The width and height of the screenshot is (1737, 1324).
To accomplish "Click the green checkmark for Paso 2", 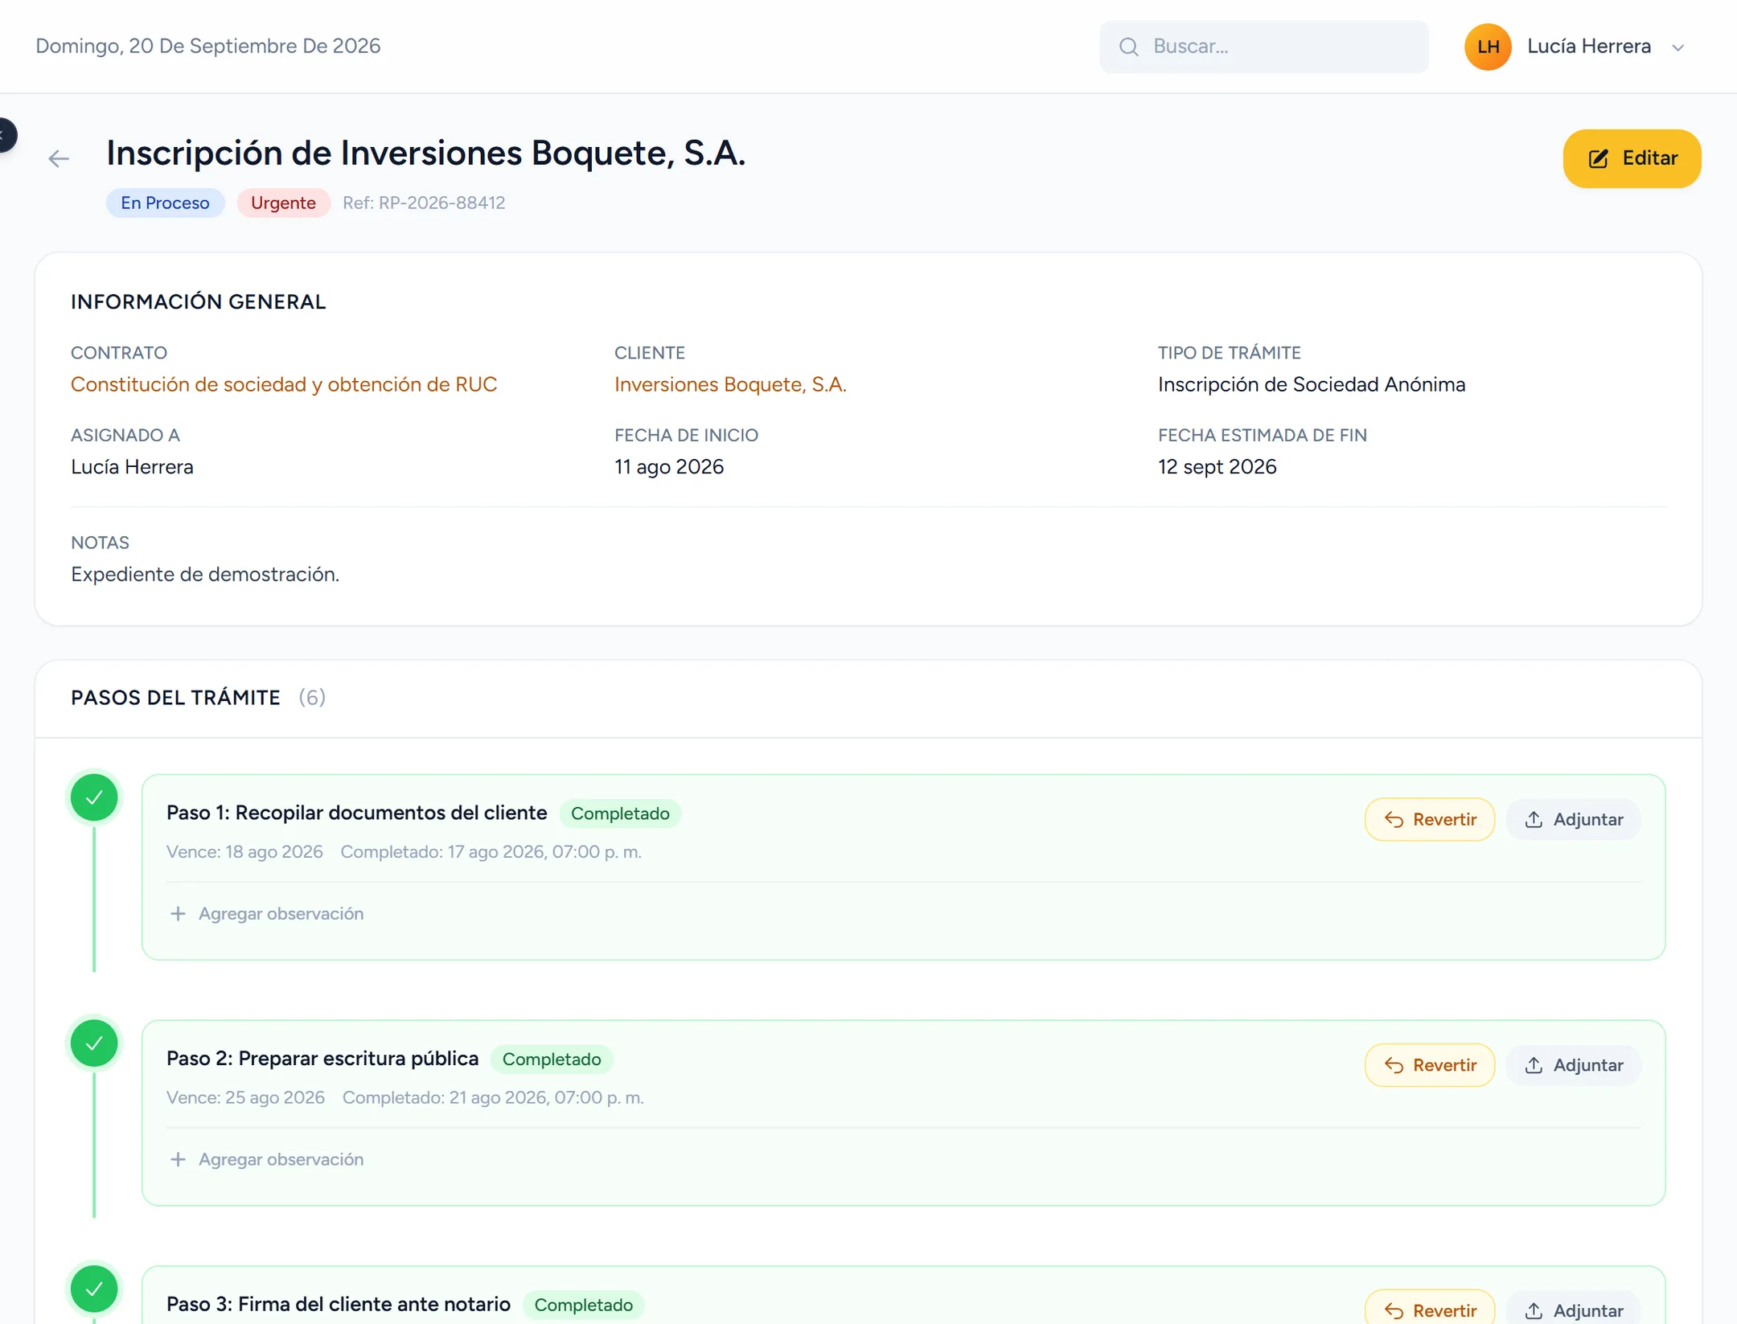I will point(94,1043).
